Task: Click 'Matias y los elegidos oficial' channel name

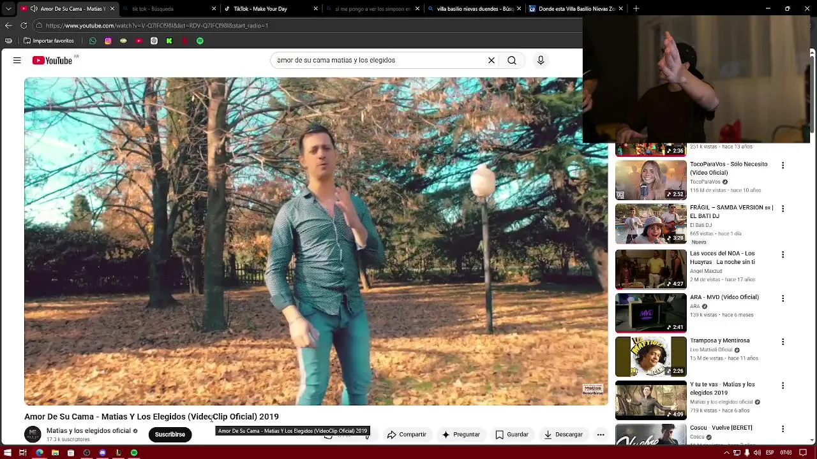Action: click(89, 431)
